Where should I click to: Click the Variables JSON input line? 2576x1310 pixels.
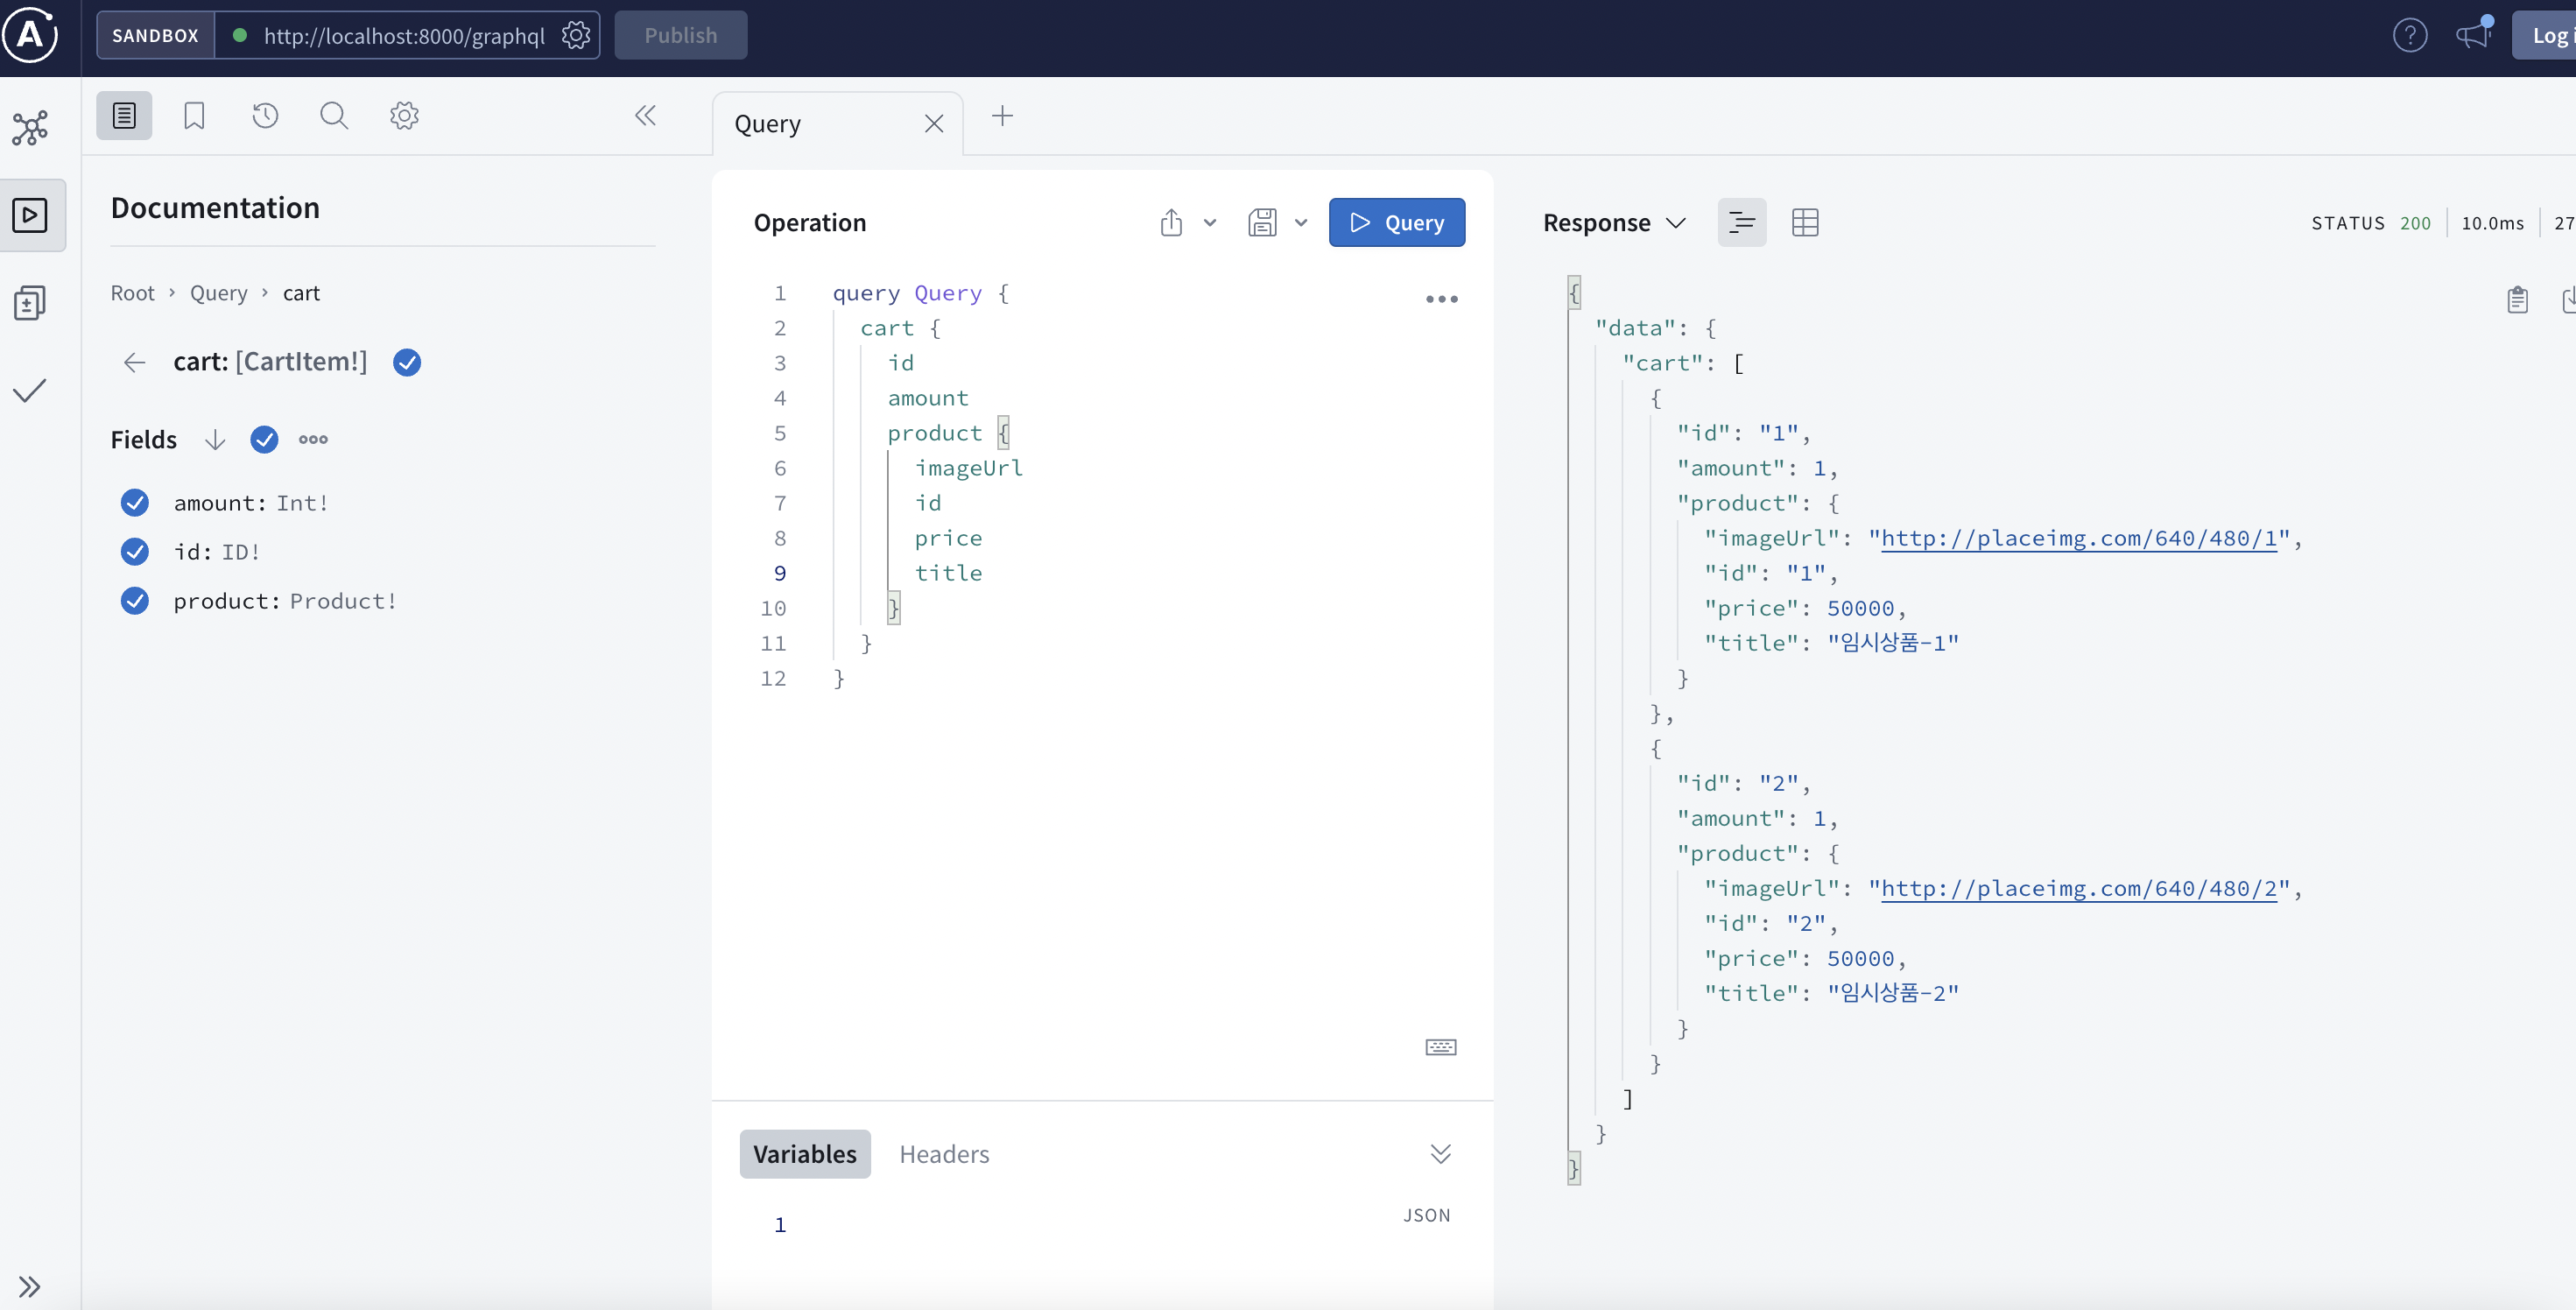point(1080,1225)
